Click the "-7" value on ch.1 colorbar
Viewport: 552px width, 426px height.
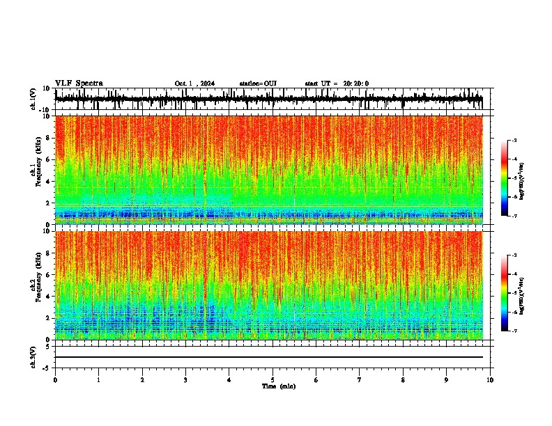[514, 216]
